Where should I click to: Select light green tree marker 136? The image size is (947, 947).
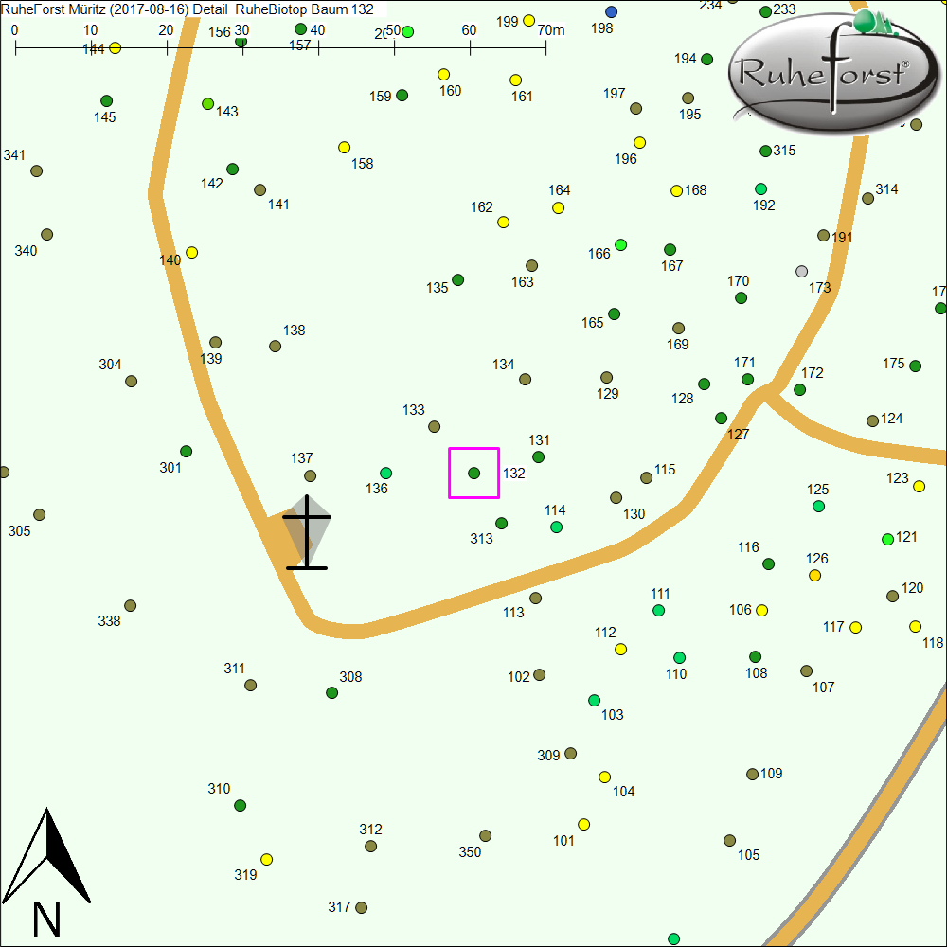point(385,473)
